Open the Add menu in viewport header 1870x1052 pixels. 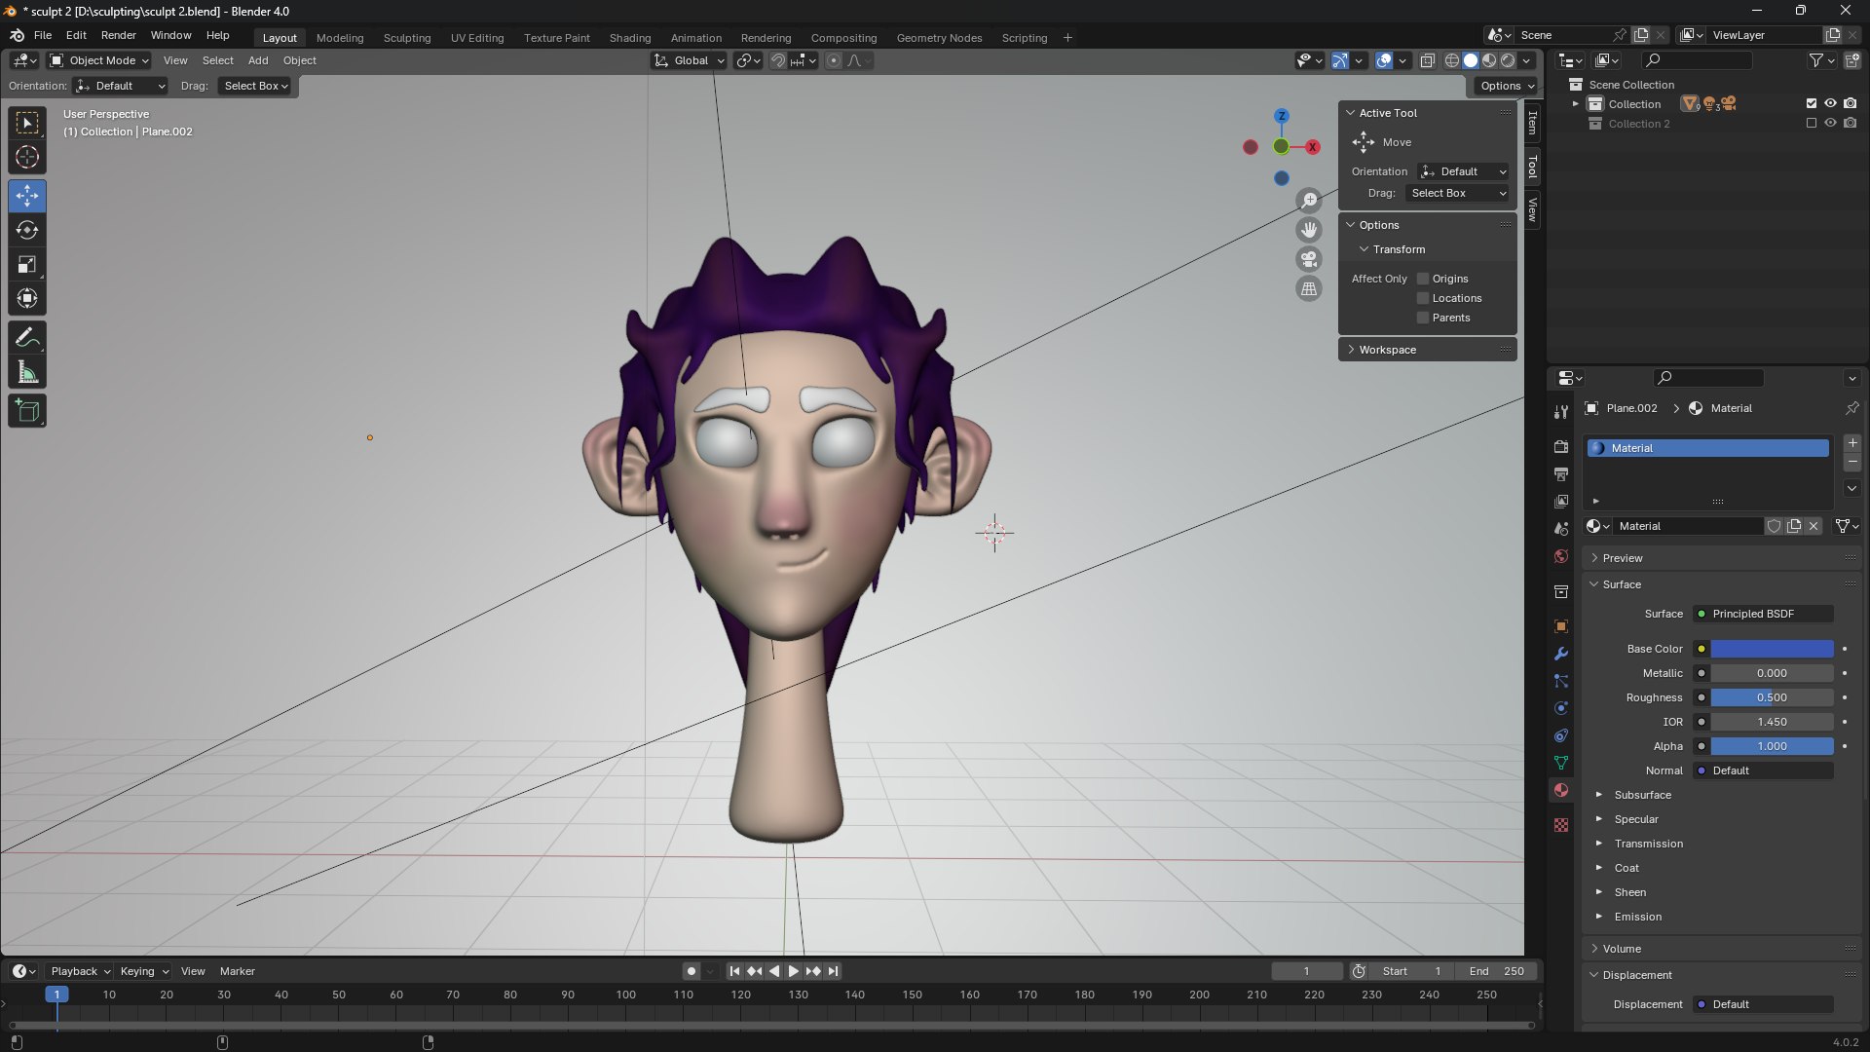[x=258, y=60]
